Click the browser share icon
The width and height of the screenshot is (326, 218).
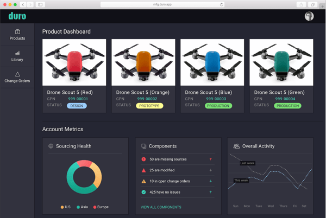coord(302,4)
